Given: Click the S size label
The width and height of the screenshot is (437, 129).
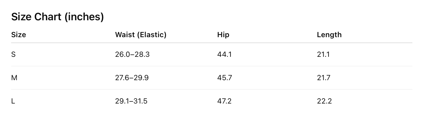Looking at the screenshot, I should pyautogui.click(x=13, y=54).
